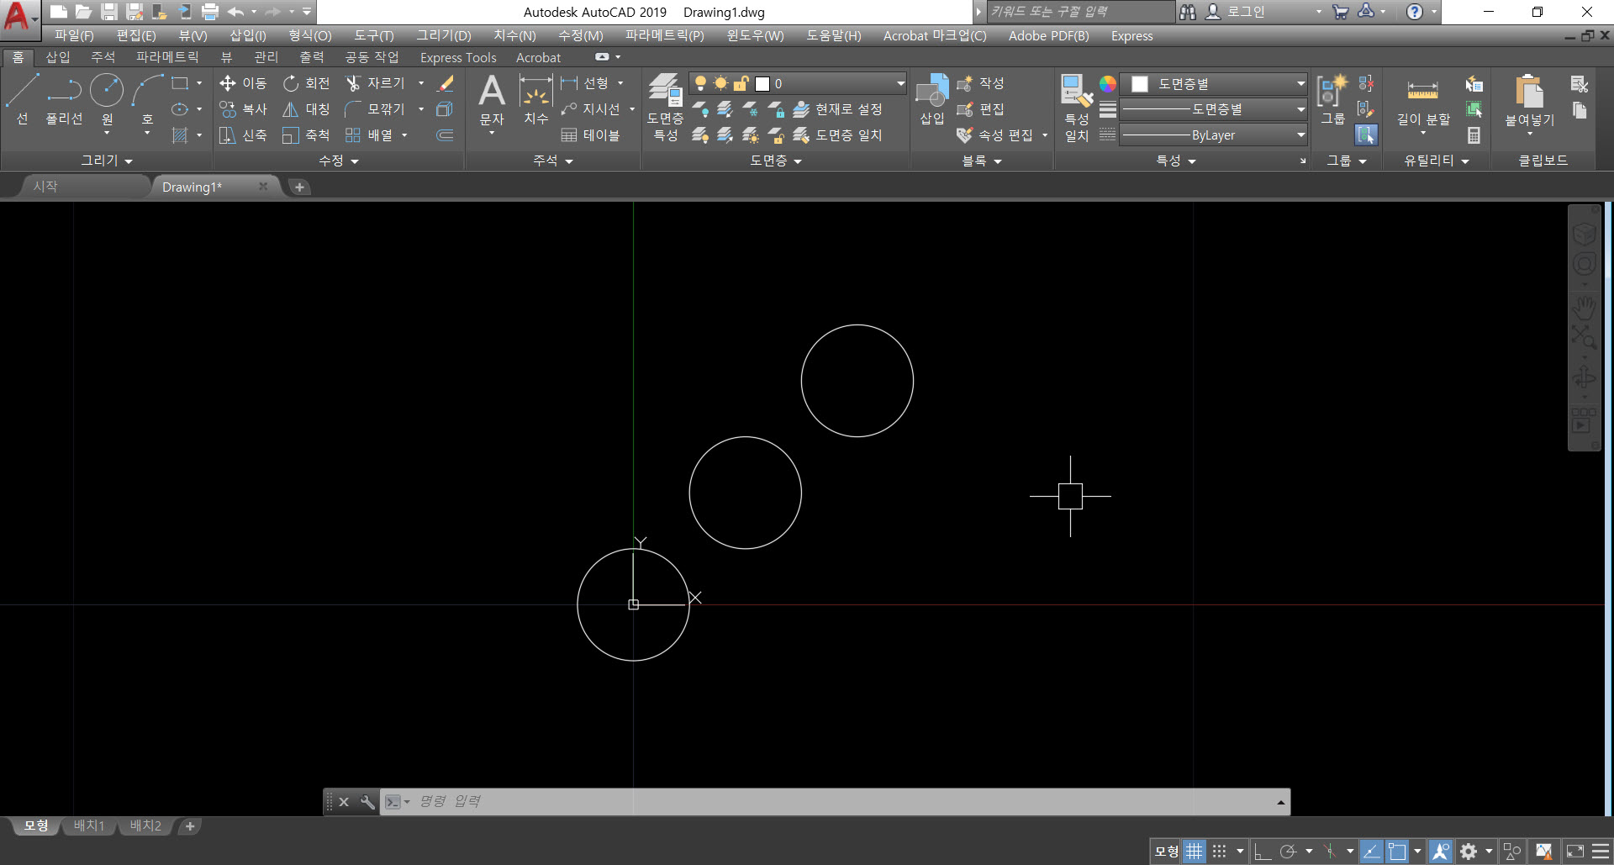Click the Hatch tool icon
Image resolution: width=1614 pixels, height=865 pixels.
(179, 135)
